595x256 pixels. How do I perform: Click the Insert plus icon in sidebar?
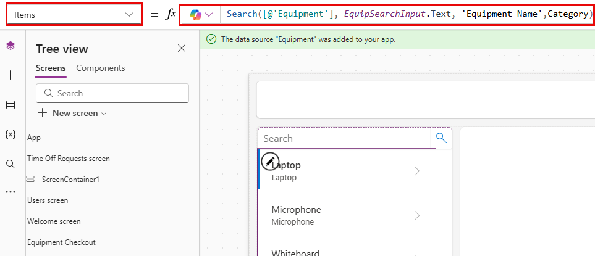point(11,75)
